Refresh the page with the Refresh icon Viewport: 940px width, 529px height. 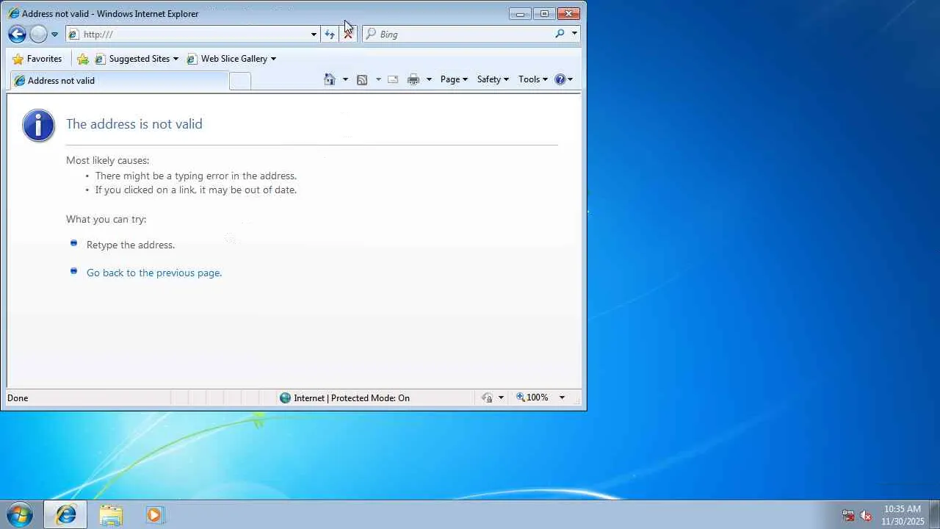point(330,34)
